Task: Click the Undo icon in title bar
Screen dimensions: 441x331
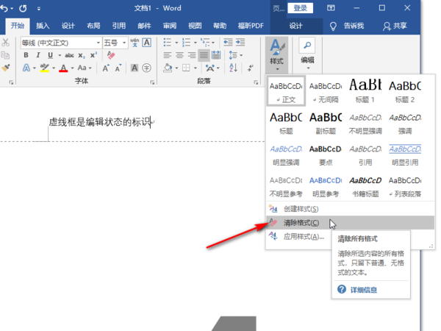Action: pyautogui.click(x=4, y=8)
